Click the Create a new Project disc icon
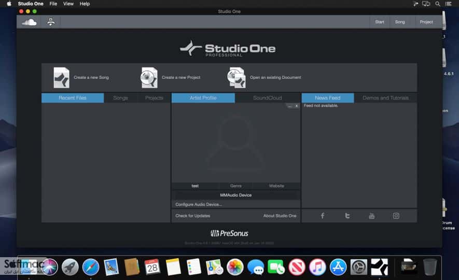The height and width of the screenshot is (280, 459). tap(149, 78)
